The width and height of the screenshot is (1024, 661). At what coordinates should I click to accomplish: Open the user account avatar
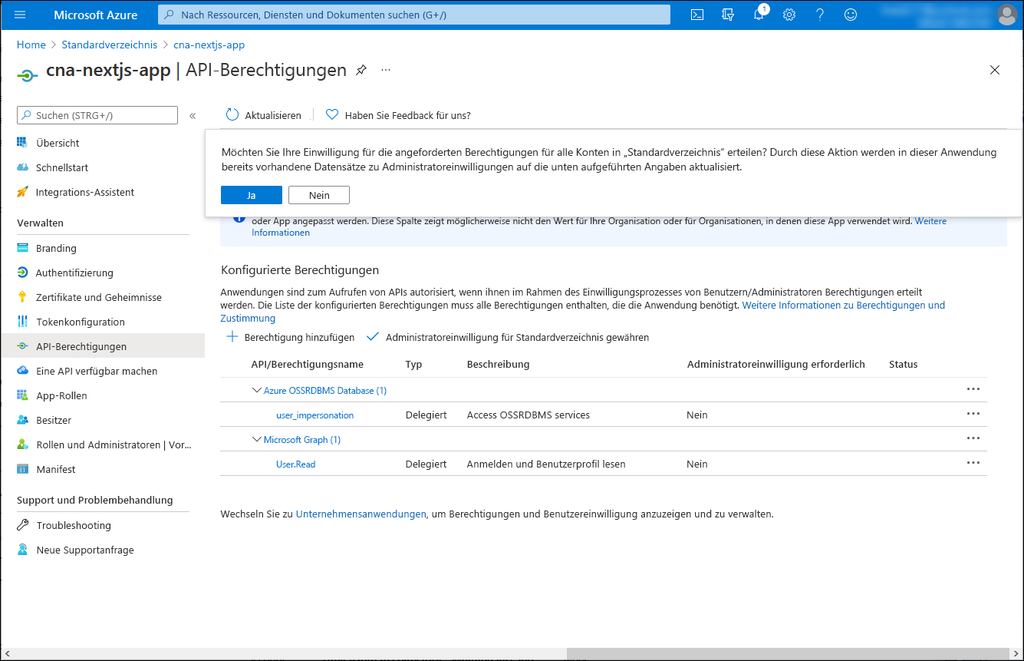pos(1007,15)
